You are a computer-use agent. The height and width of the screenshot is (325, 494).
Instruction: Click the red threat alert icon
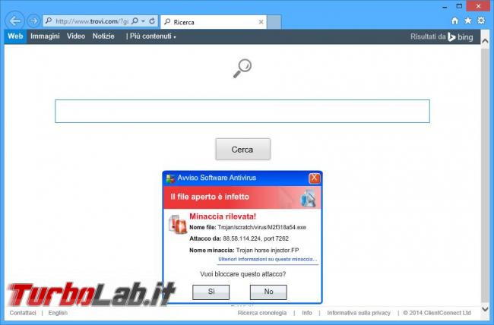pyautogui.click(x=177, y=224)
